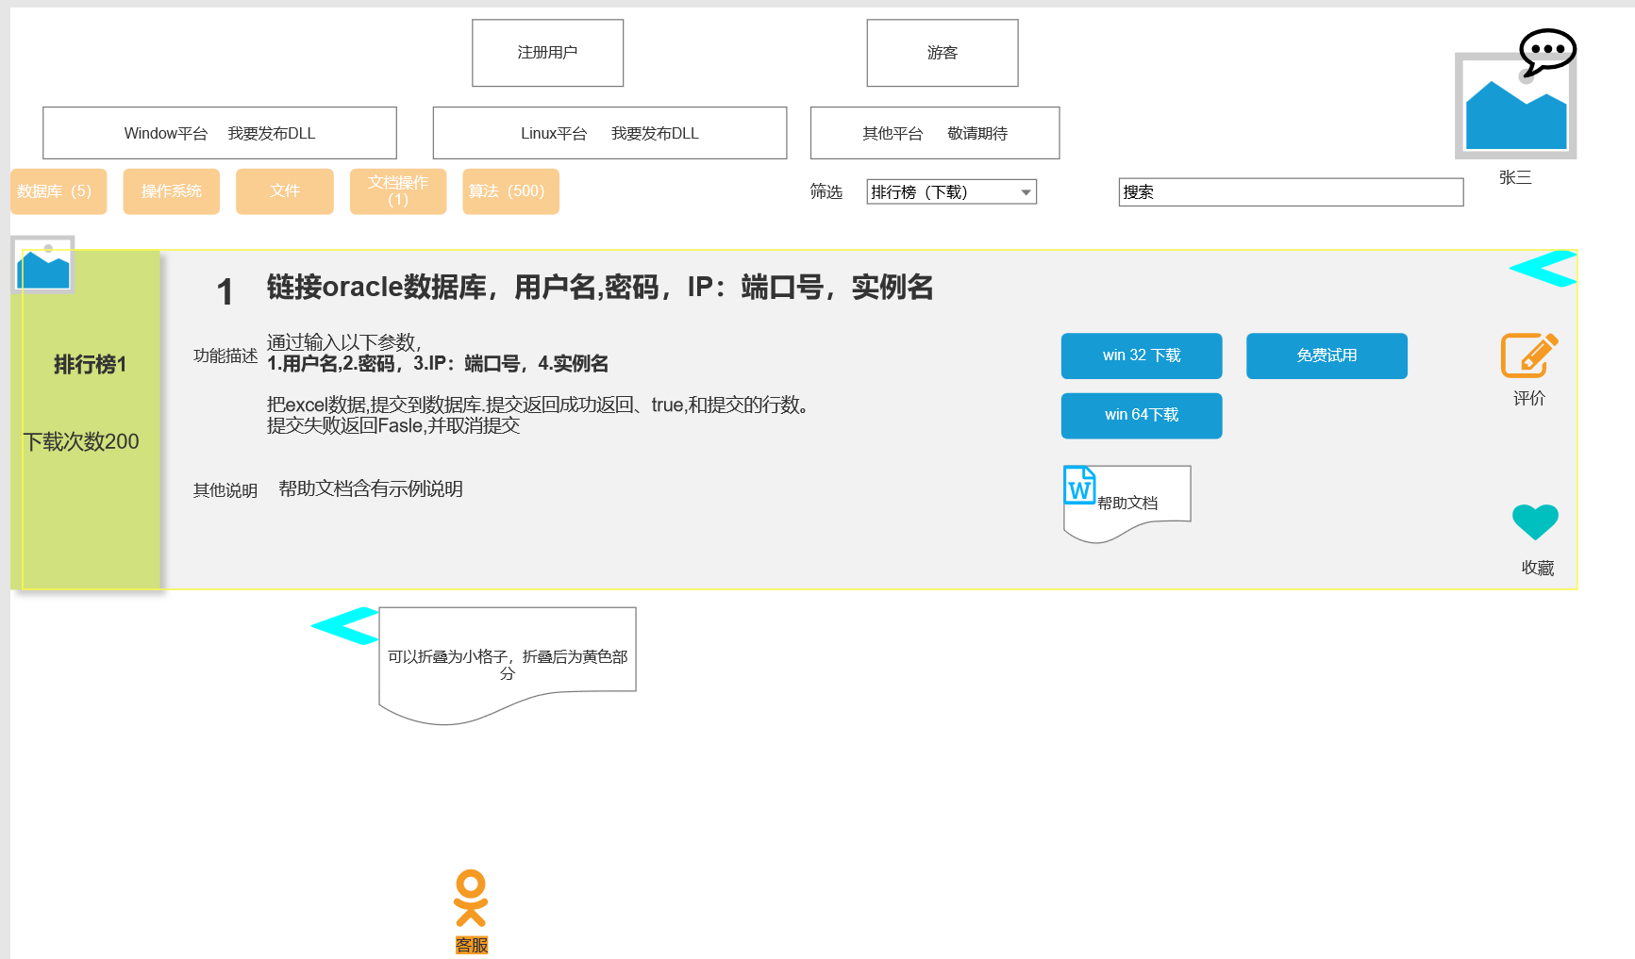Click the 其他平台 敬请期待 box

pos(935,133)
